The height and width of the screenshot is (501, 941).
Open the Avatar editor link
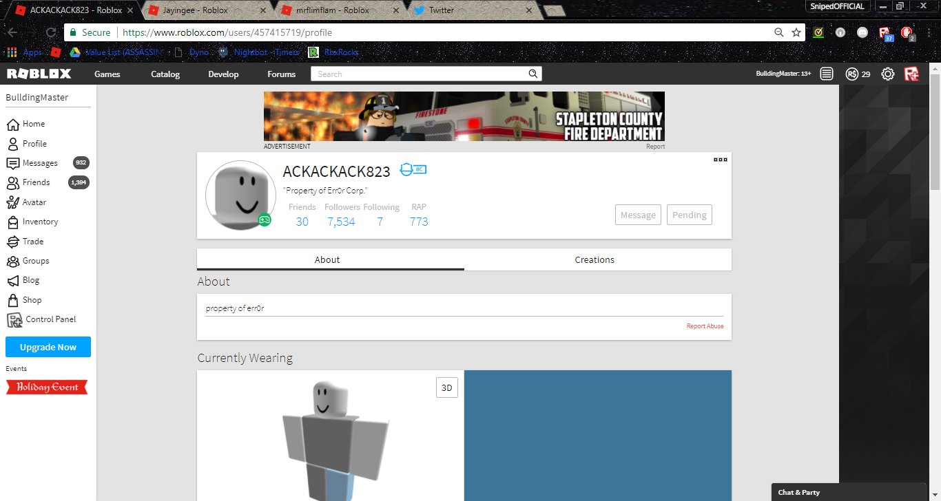pyautogui.click(x=34, y=202)
